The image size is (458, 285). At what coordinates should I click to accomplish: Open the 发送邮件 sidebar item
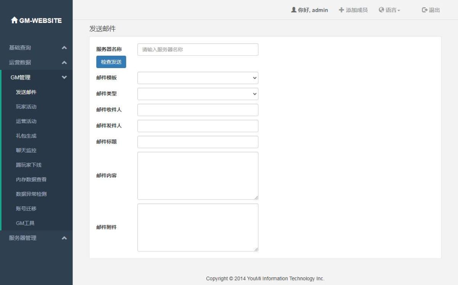(26, 92)
